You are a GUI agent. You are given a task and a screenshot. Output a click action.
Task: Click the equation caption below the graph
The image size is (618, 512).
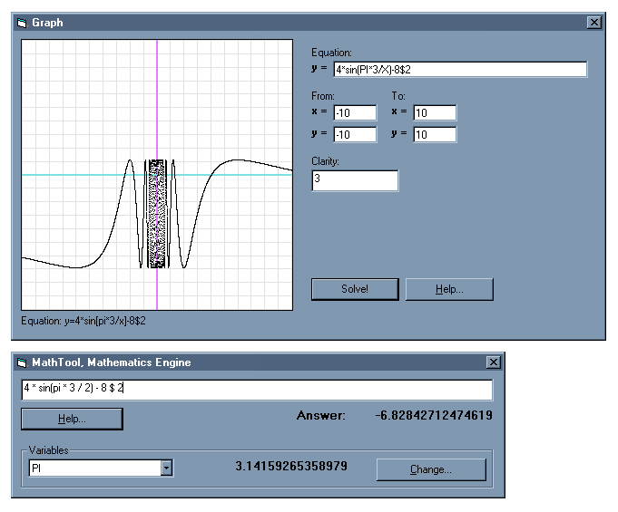point(83,321)
